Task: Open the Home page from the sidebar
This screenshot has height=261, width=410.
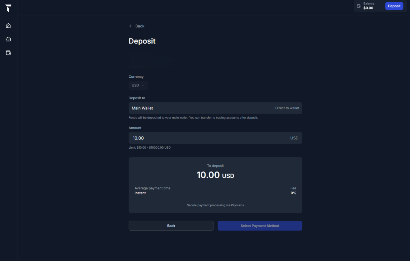Action: point(8,26)
